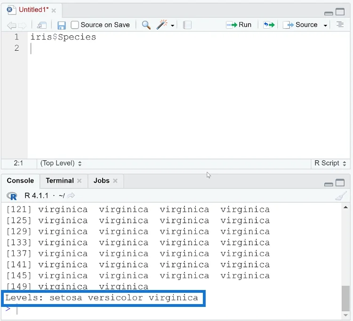This screenshot has width=353, height=321.
Task: Expand code tools dropdown arrow
Action: [172, 26]
